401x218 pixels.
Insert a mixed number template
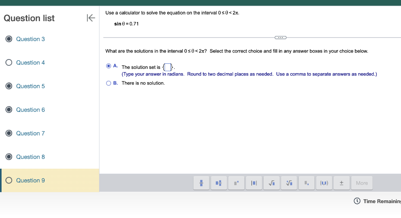[x=219, y=183]
